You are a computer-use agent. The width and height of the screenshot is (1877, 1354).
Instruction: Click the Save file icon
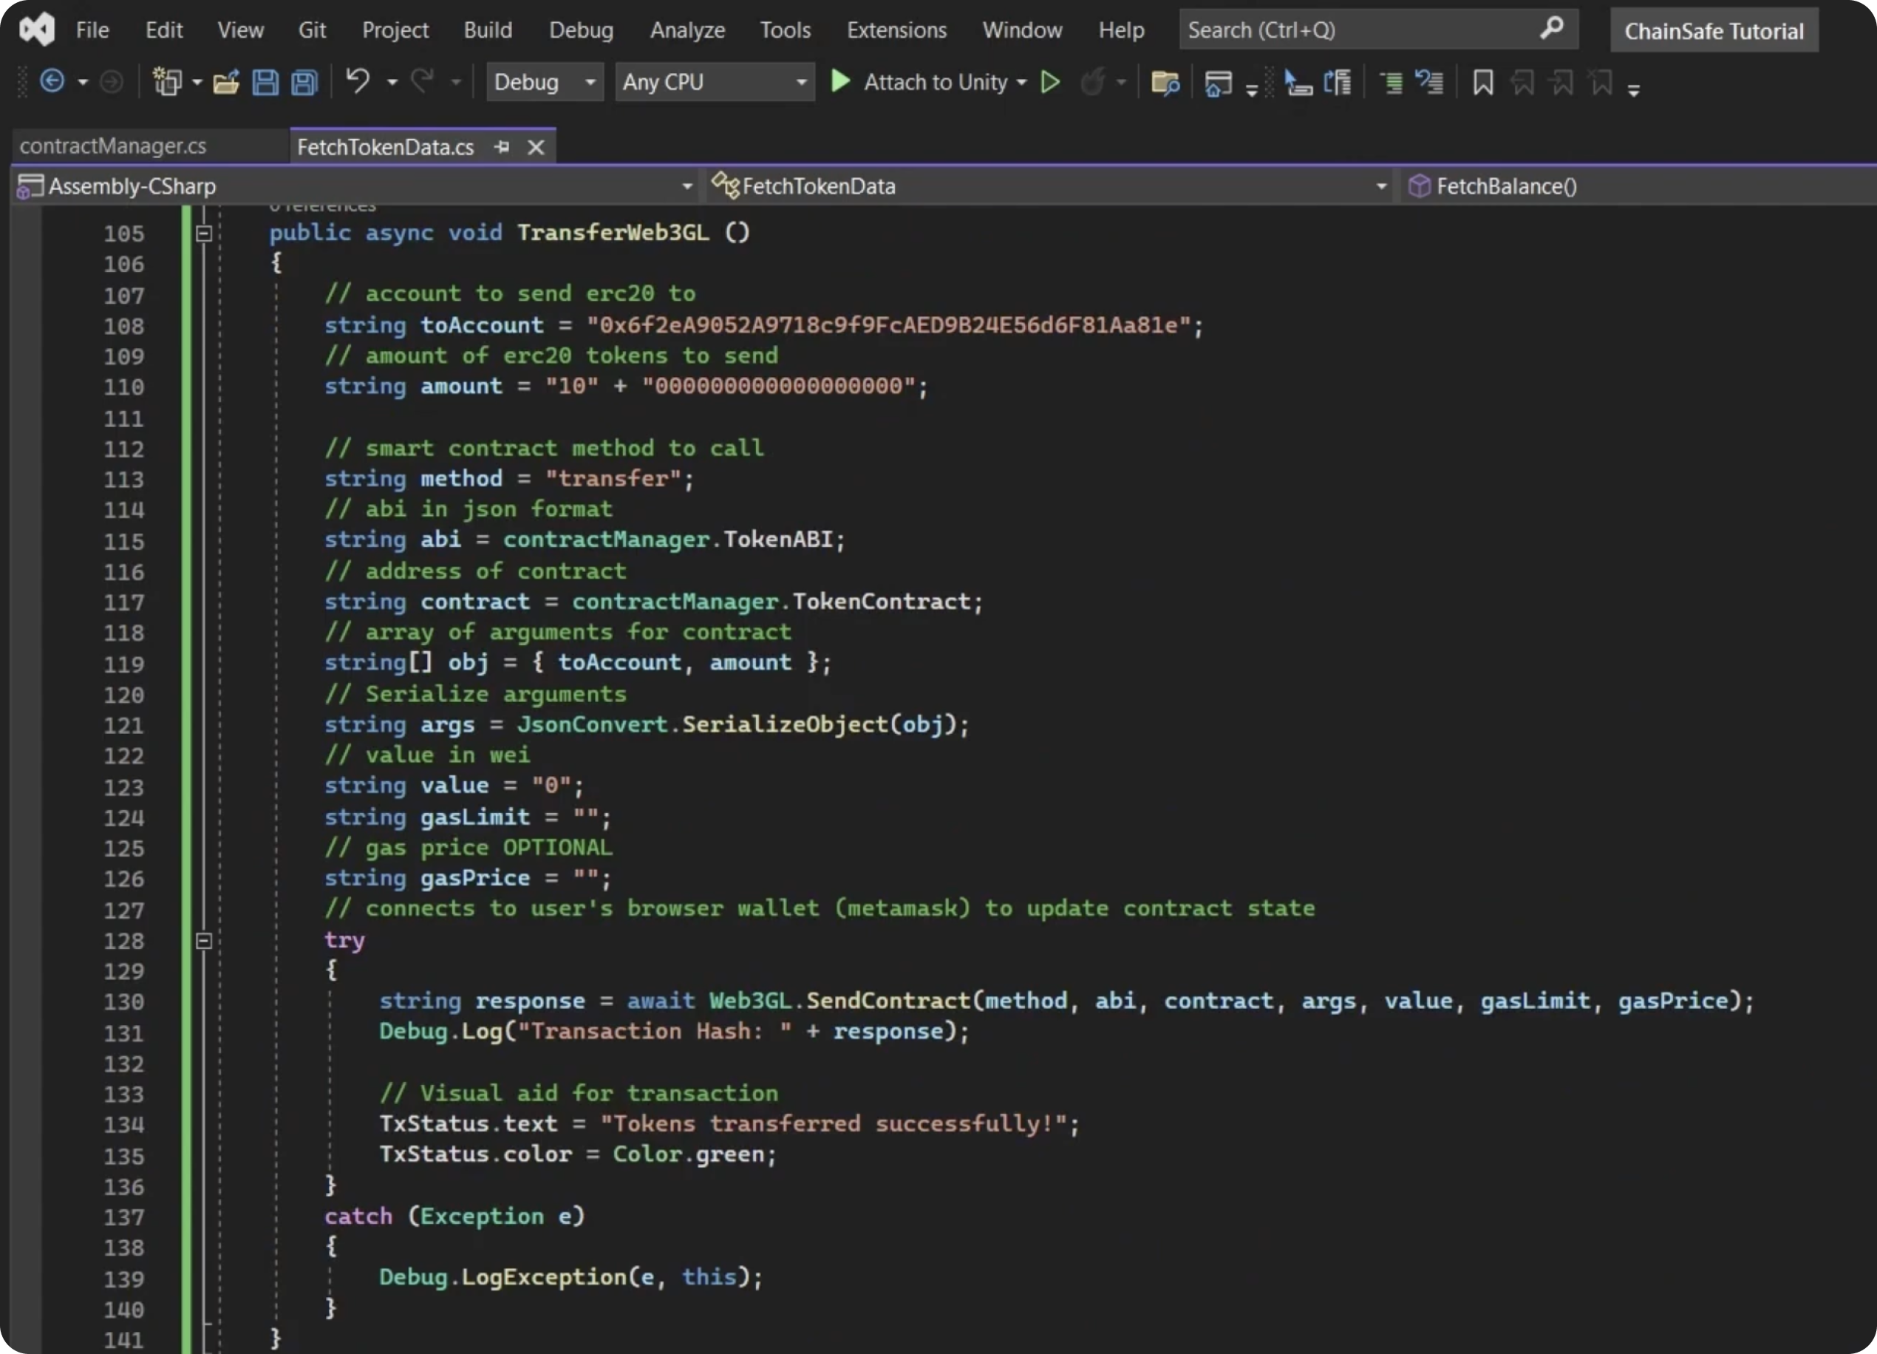tap(265, 82)
